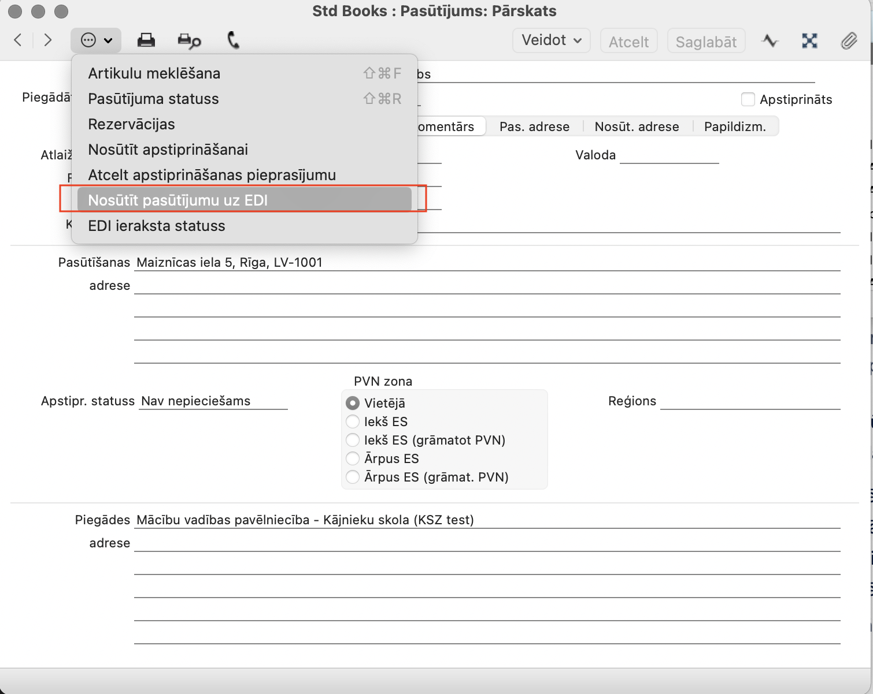Select the Iekš ES radio button
The width and height of the screenshot is (873, 694).
353,421
